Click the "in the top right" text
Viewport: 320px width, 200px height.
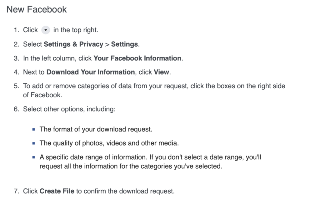(x=76, y=30)
